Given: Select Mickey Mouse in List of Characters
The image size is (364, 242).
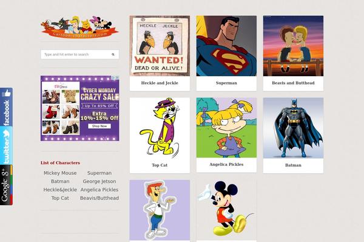Looking at the screenshot, I should click(x=60, y=173).
